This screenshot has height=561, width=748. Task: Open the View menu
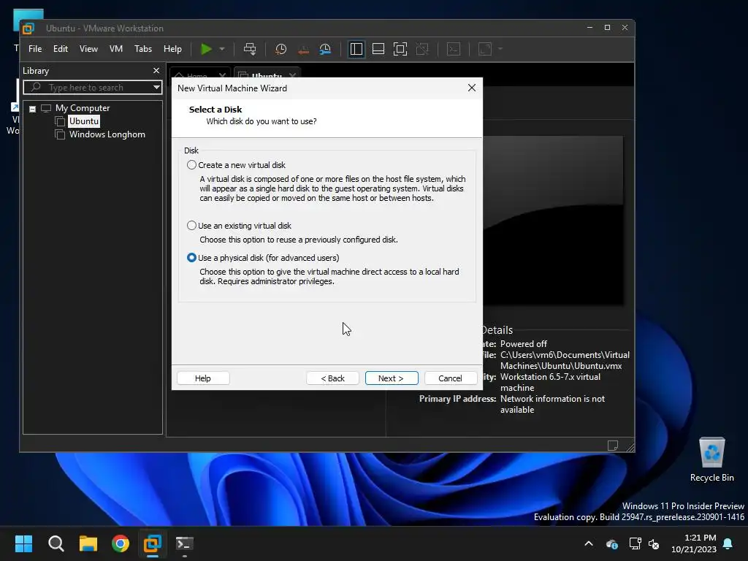click(88, 49)
